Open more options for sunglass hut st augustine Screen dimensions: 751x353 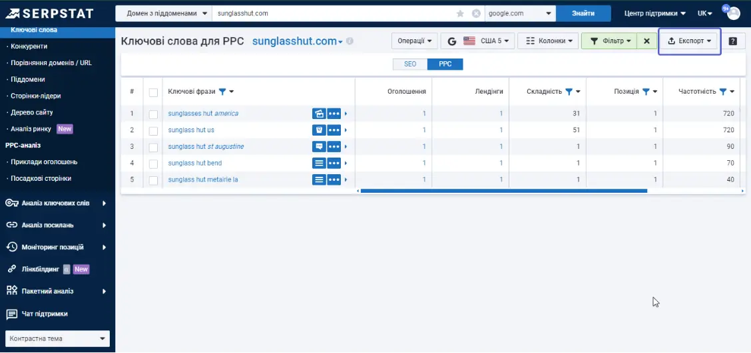click(334, 146)
